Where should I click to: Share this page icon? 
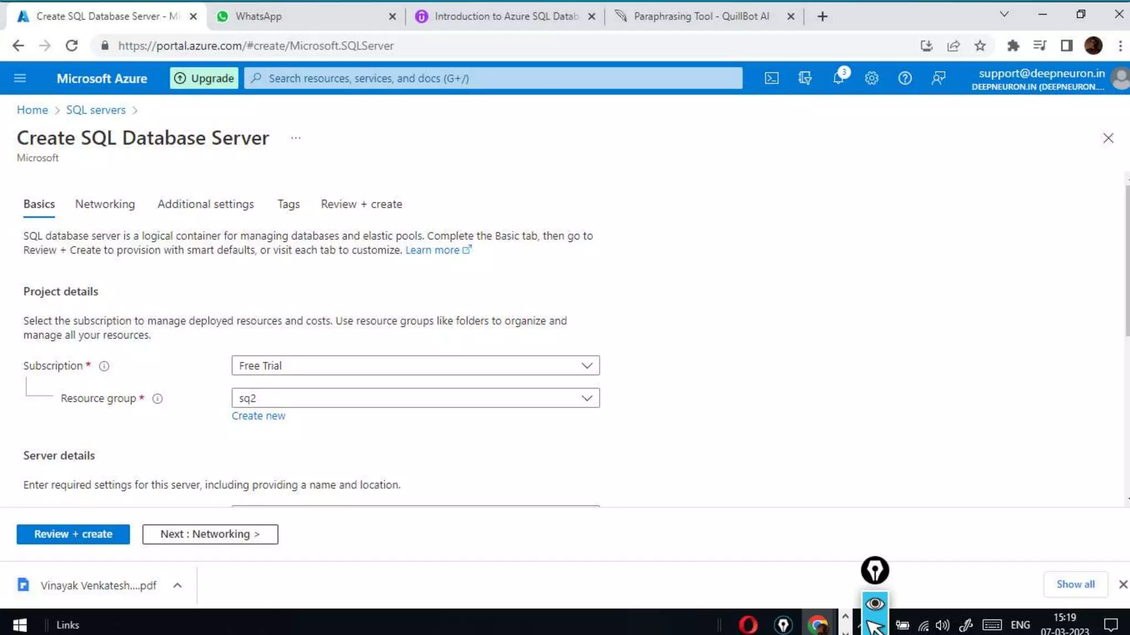953,46
